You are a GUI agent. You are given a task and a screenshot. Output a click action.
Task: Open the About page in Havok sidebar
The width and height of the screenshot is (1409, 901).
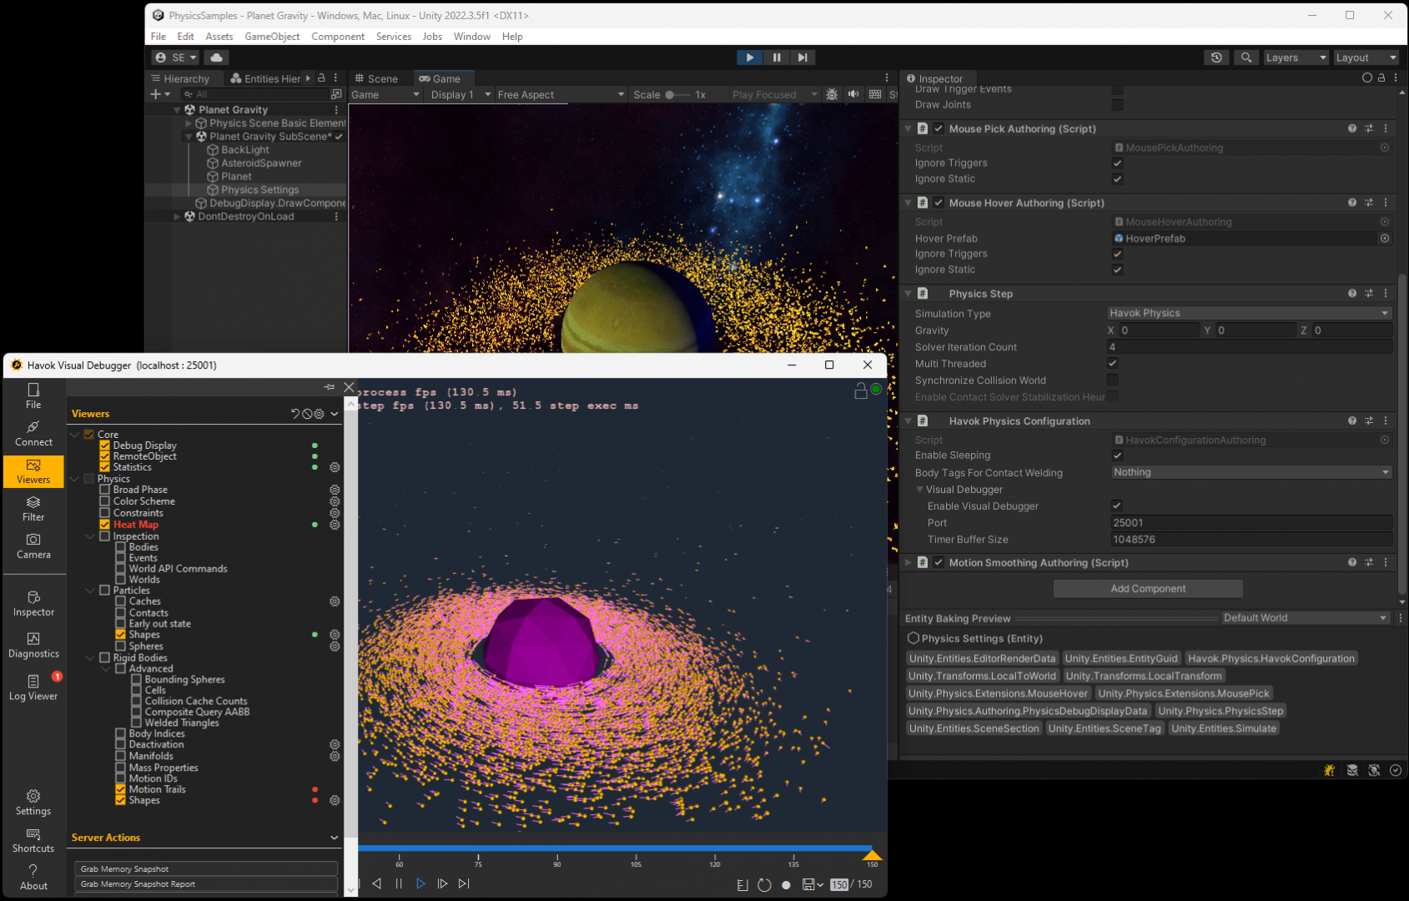pos(33,878)
